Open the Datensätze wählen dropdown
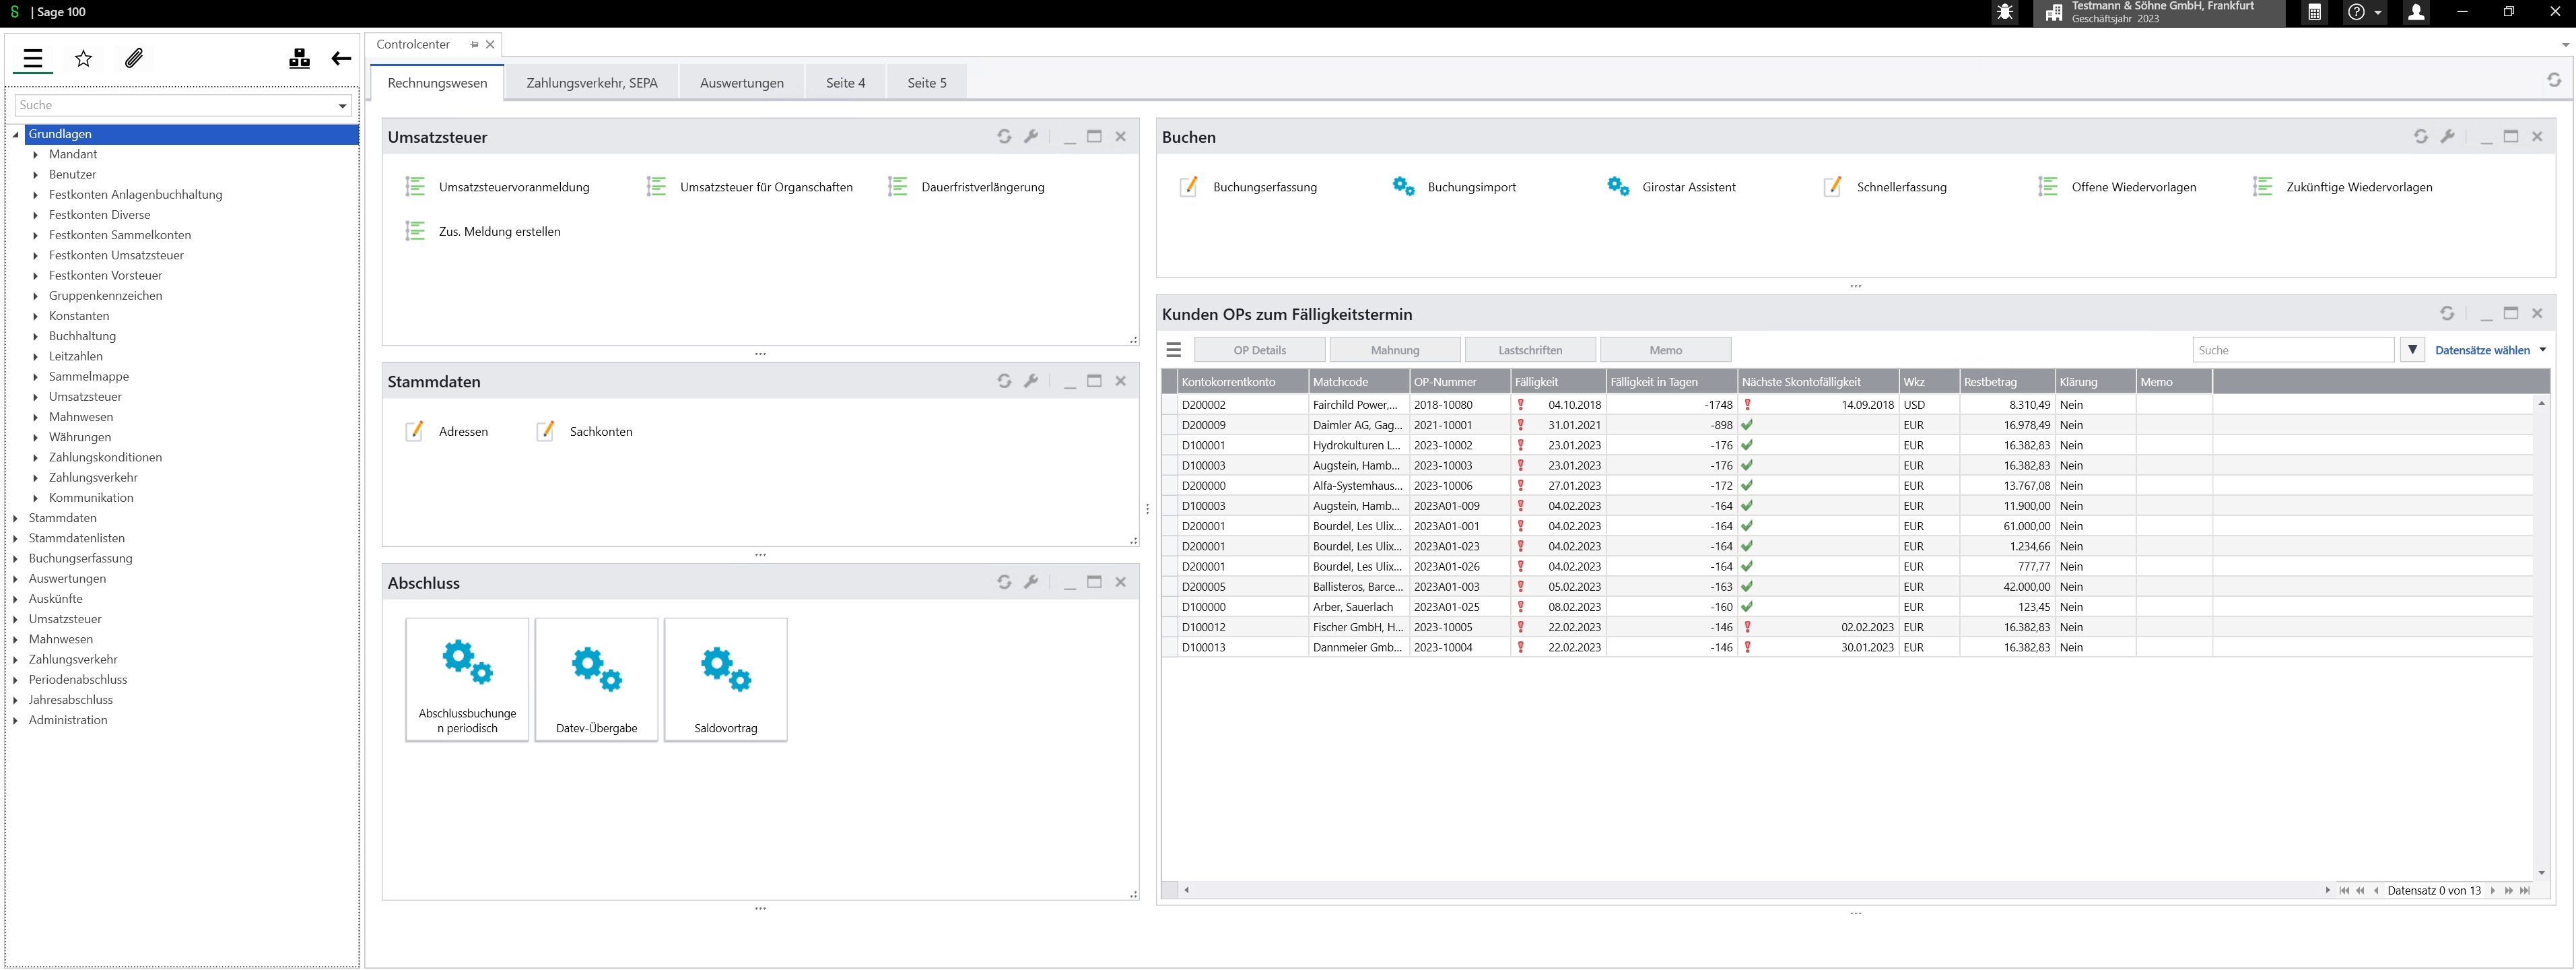 click(2490, 350)
